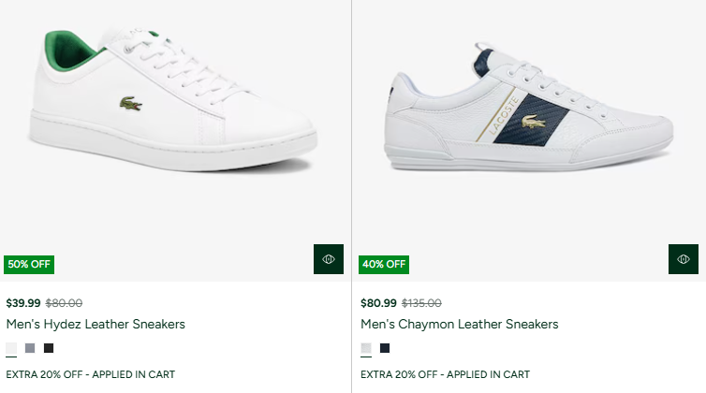Screen dimensions: 706x393
Task: Select black color swatch for Hydez sneakers
Action: pos(49,349)
